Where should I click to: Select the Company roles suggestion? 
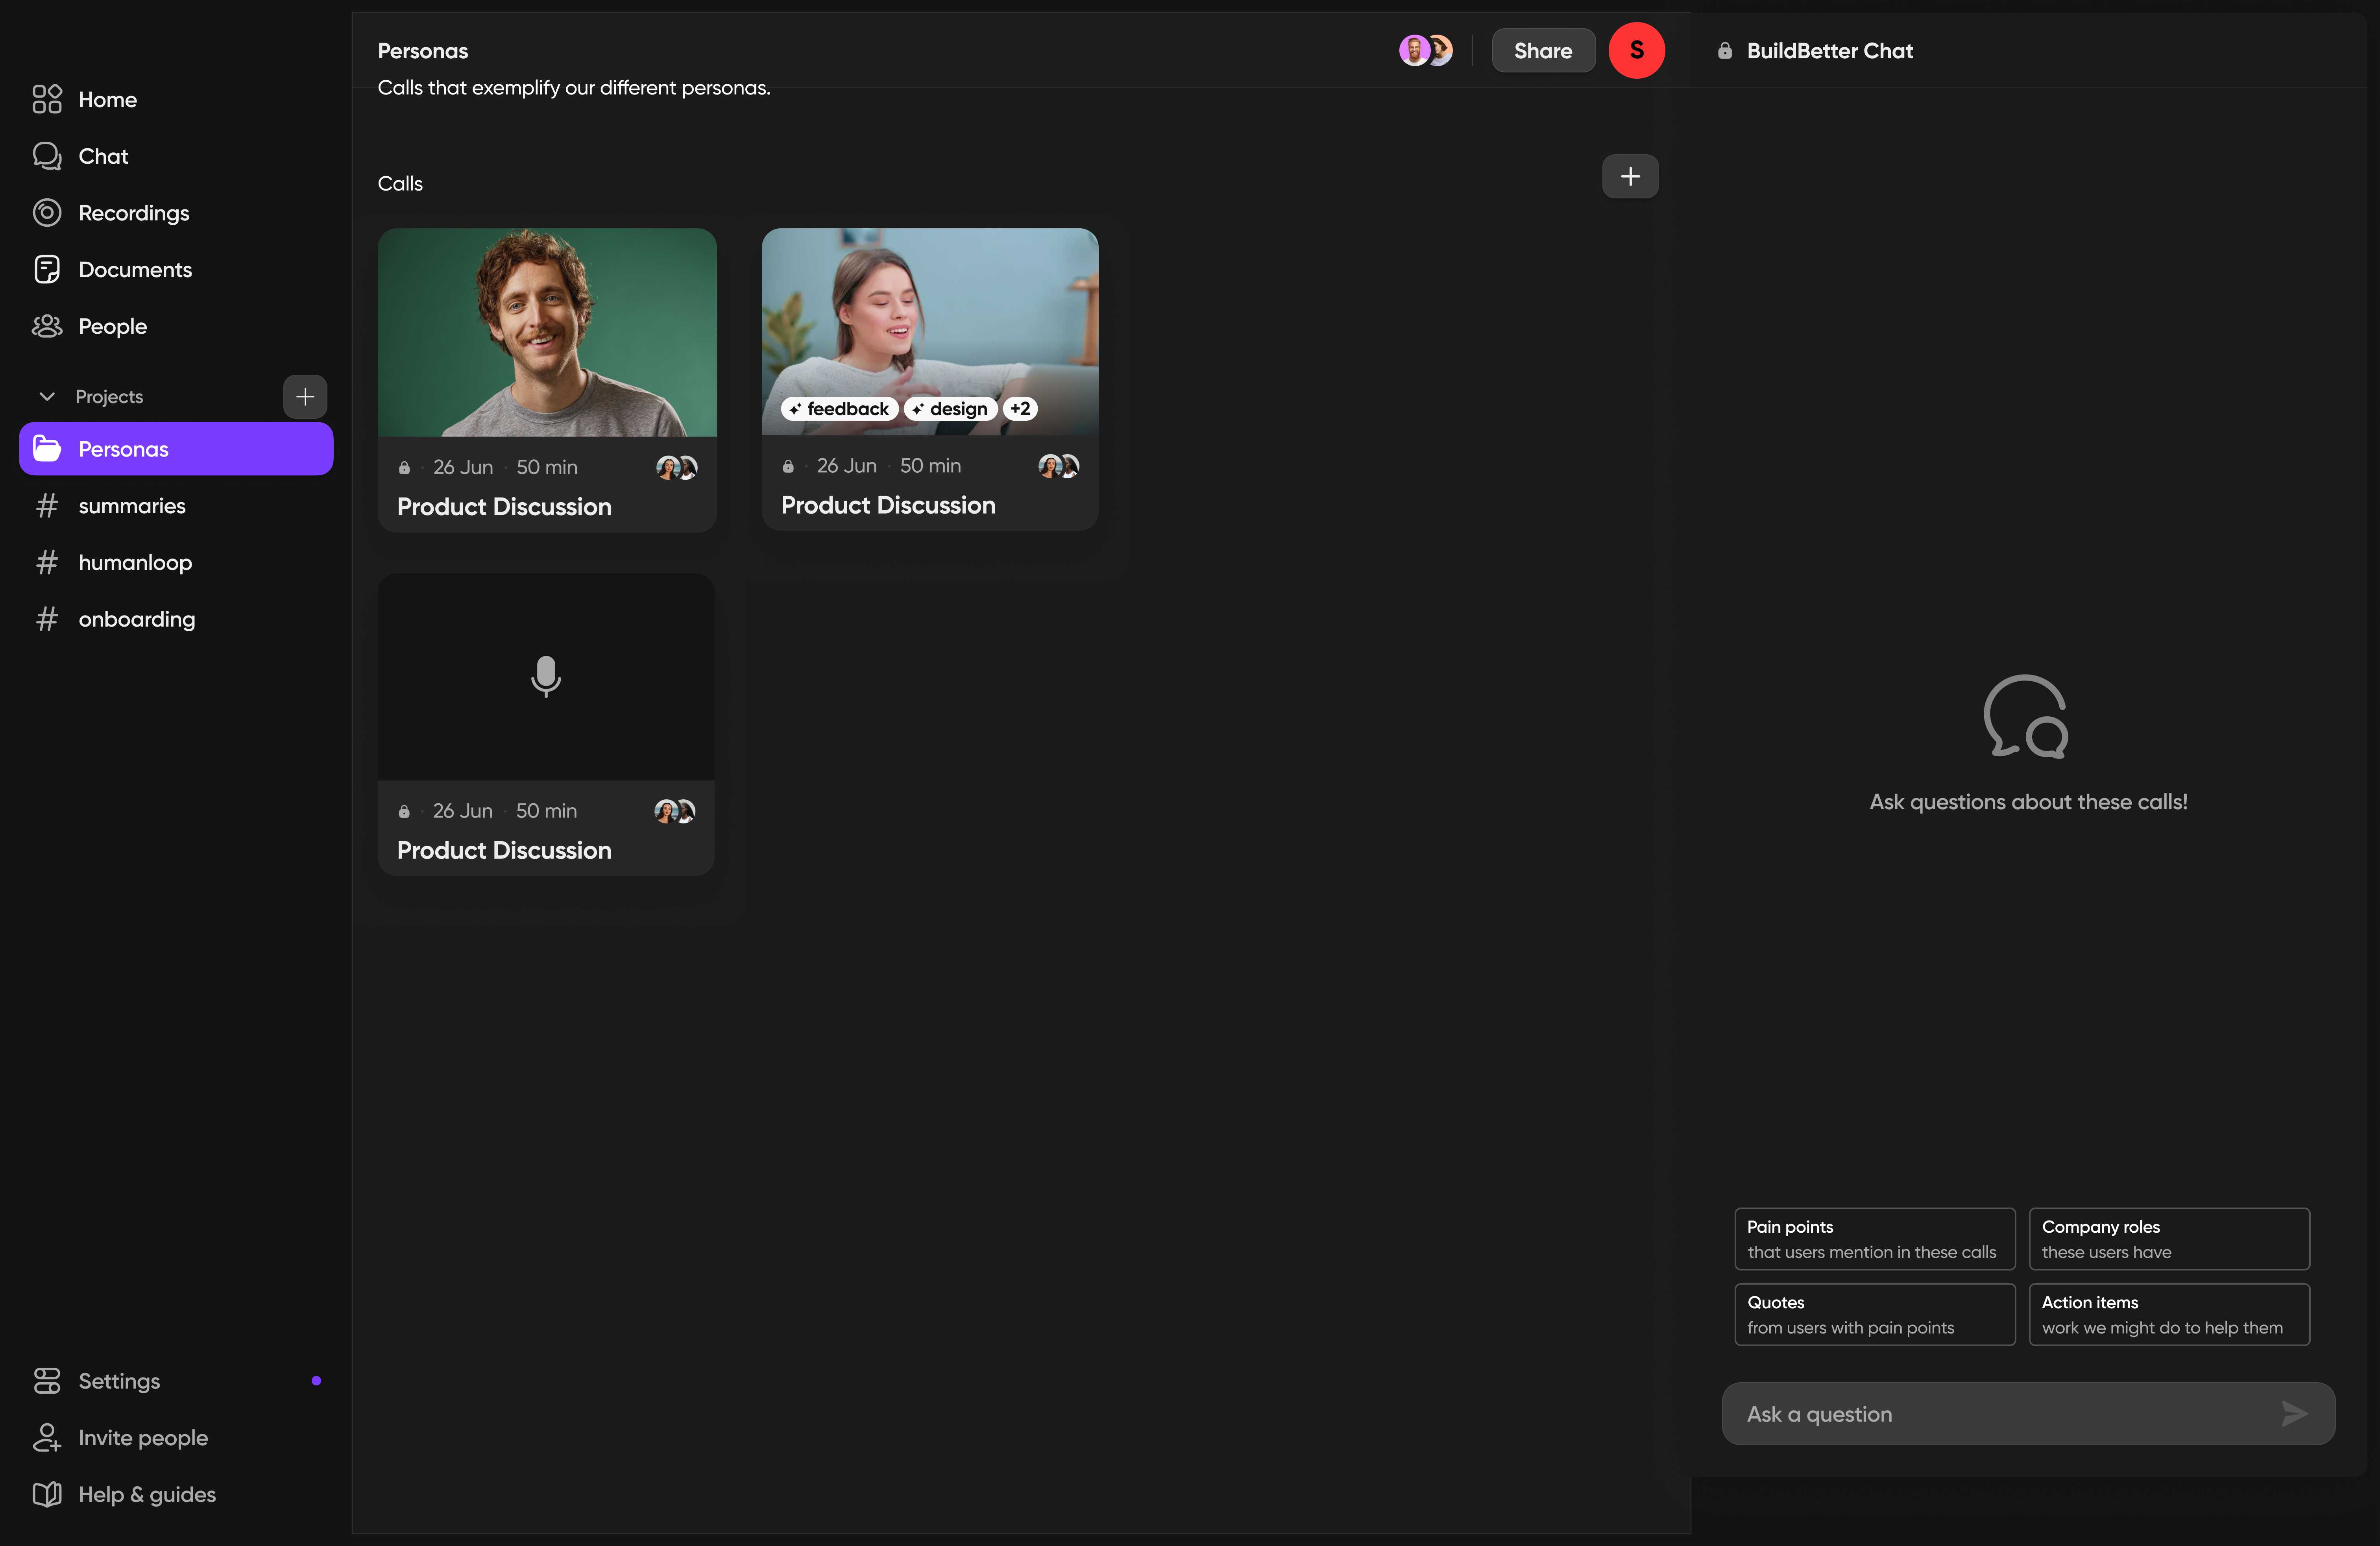click(x=2169, y=1239)
